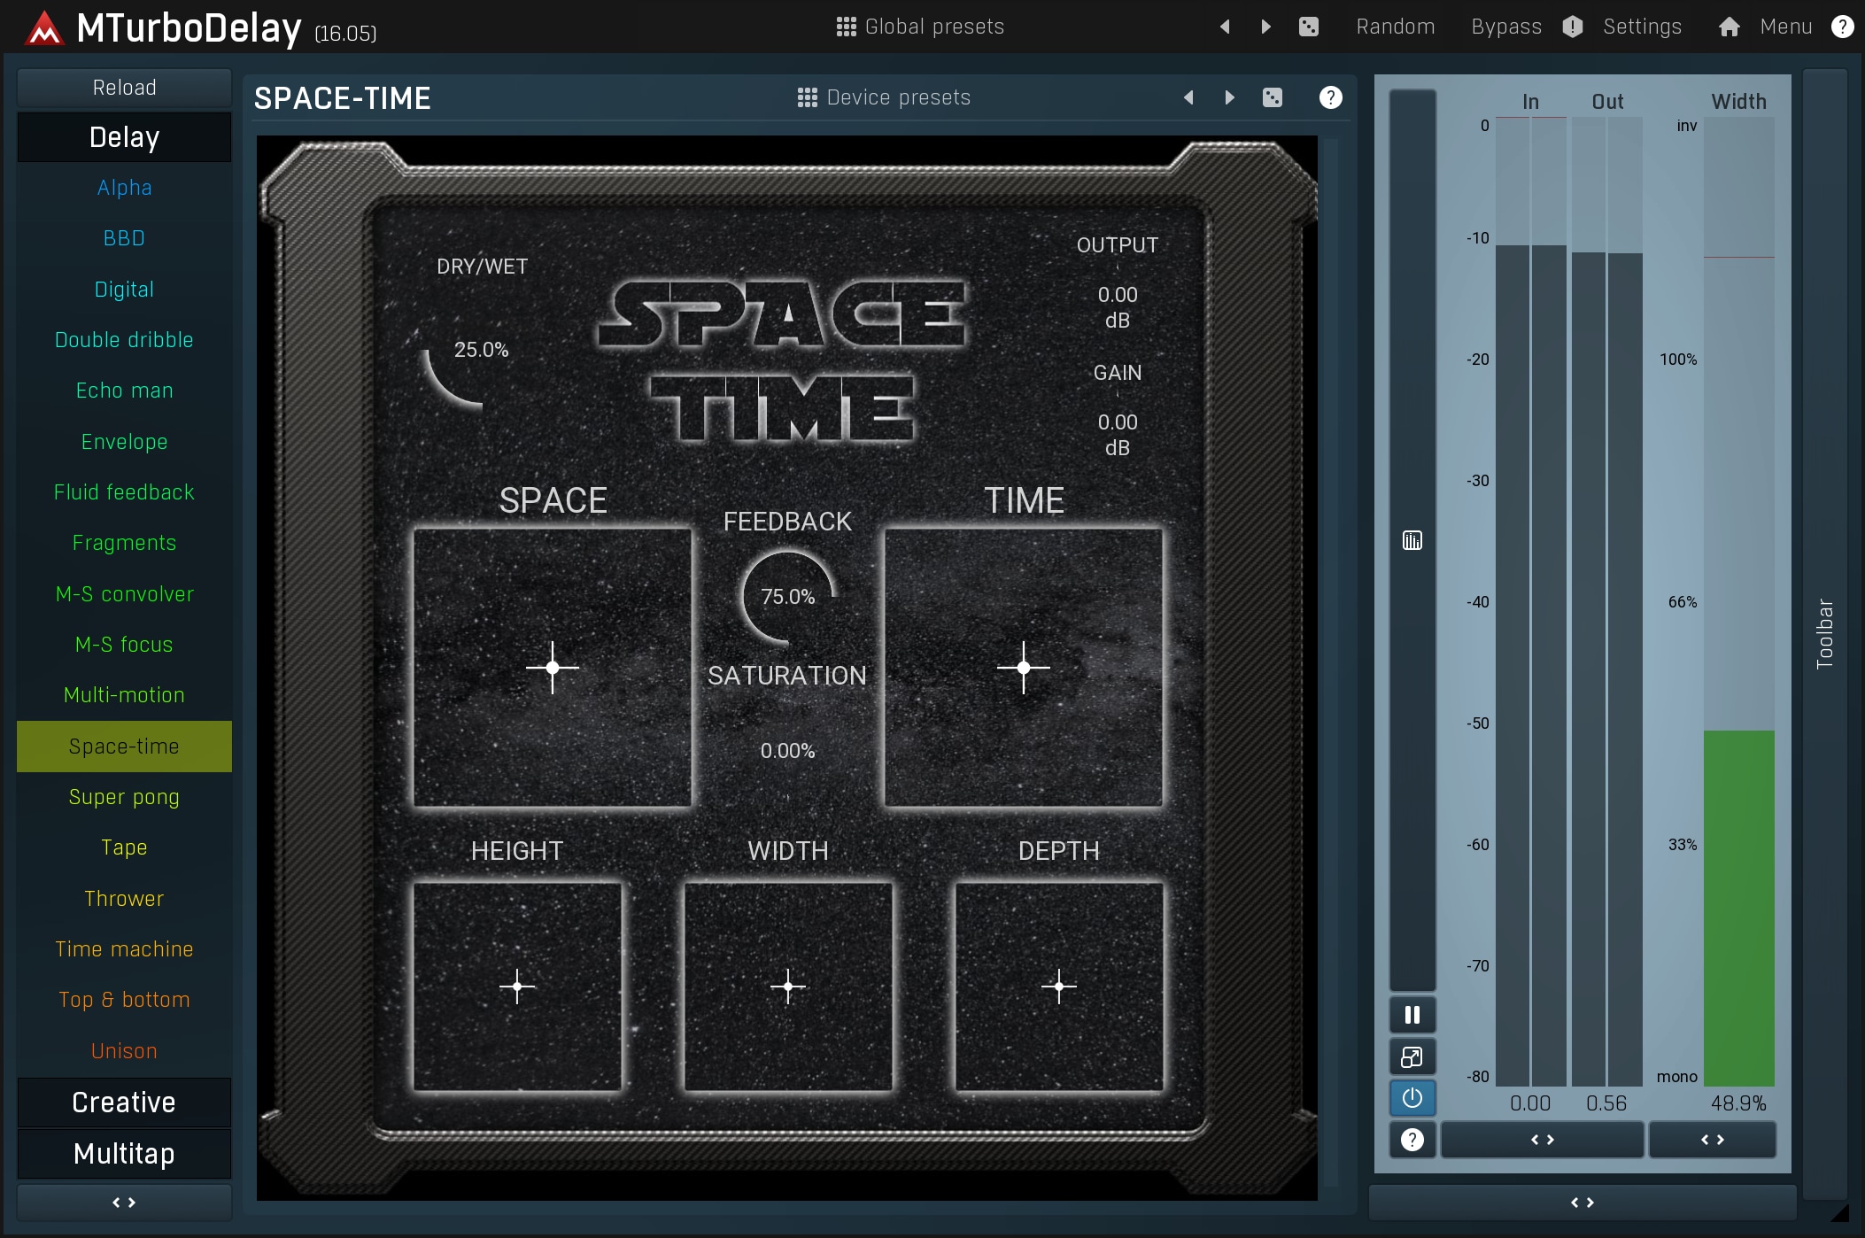Click the Output 0.00 dB value
The height and width of the screenshot is (1238, 1865).
pos(1118,307)
